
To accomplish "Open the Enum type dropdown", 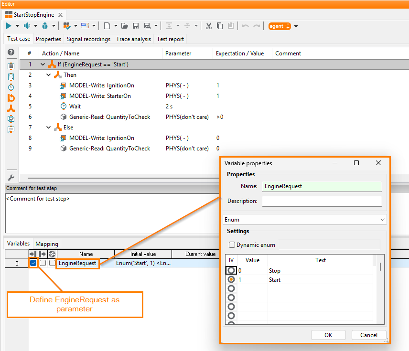I will 305,220.
